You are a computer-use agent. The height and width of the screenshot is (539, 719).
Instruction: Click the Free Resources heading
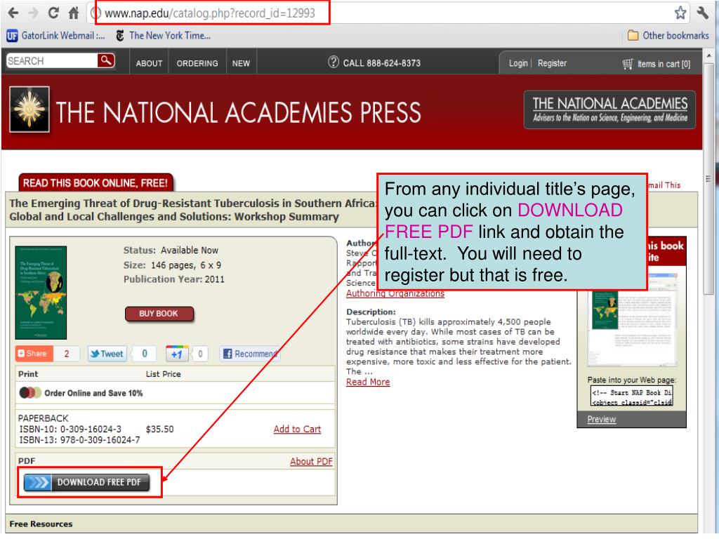pos(41,524)
